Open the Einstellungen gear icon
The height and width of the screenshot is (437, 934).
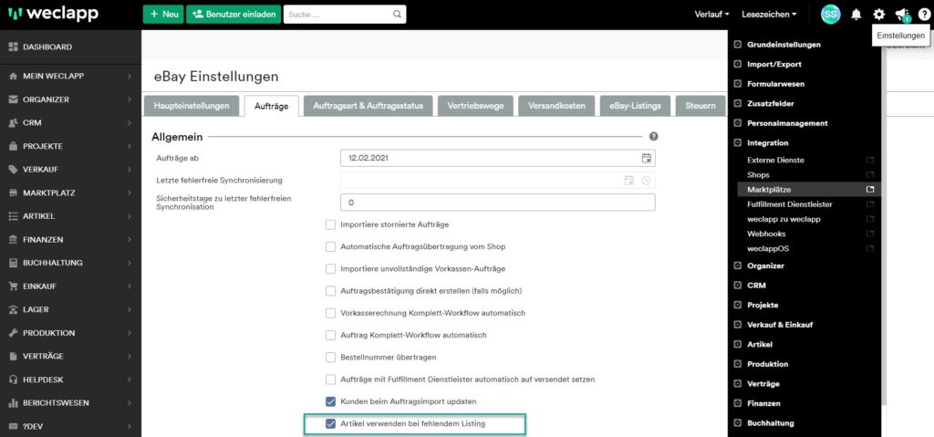[x=878, y=15]
